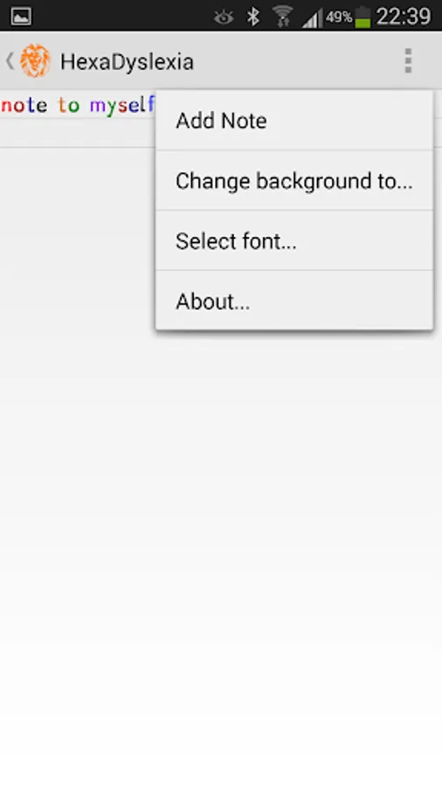The height and width of the screenshot is (787, 442).
Task: Open the 'note to myself' list entry
Action: tap(78, 118)
